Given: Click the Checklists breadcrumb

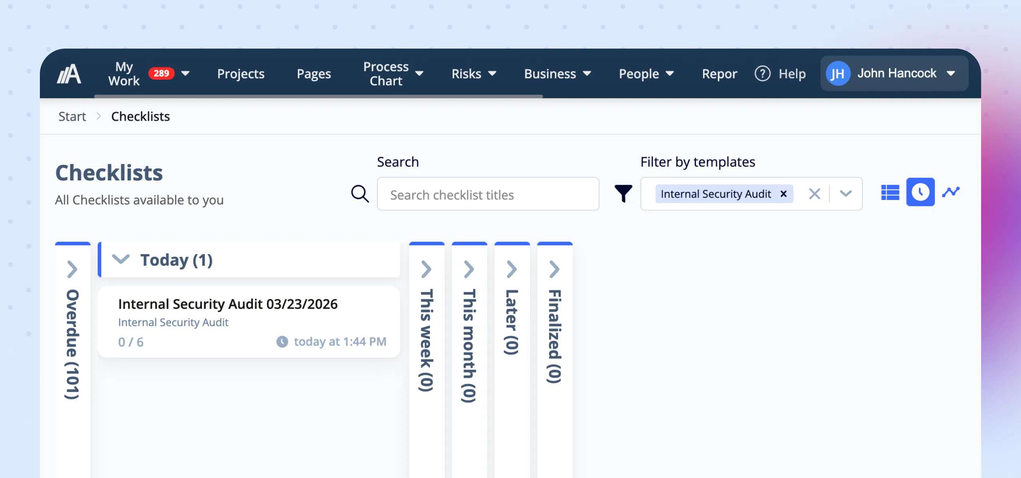Looking at the screenshot, I should [140, 117].
